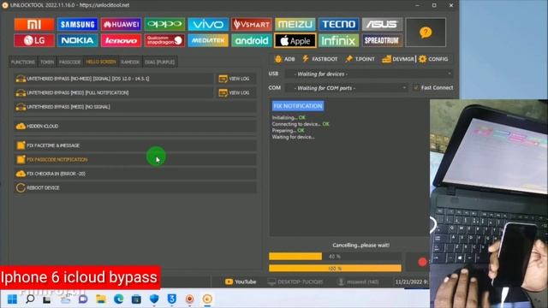The height and width of the screenshot is (308, 548).
Task: Select the Asus brand icon
Action: 382,24
